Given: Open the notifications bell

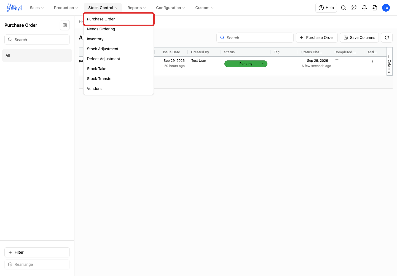Looking at the screenshot, I should [364, 8].
